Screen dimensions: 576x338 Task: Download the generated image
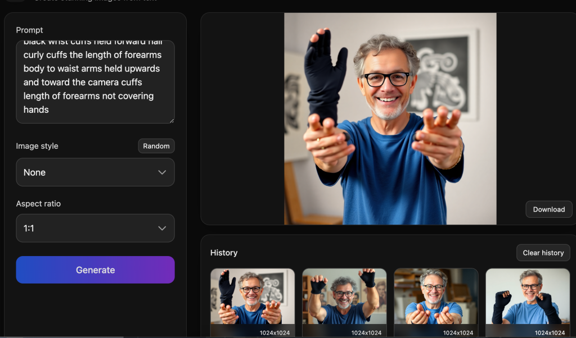pos(548,209)
